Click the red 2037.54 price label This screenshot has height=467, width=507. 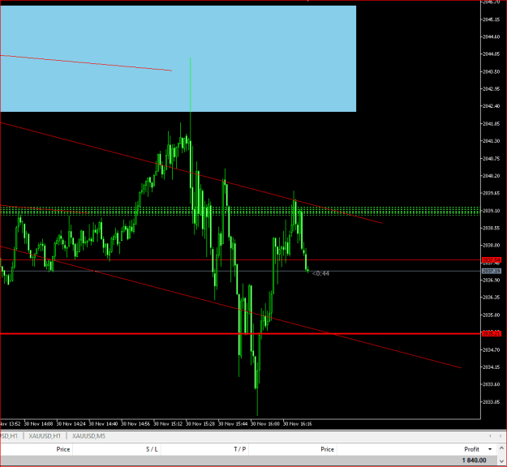pyautogui.click(x=492, y=259)
